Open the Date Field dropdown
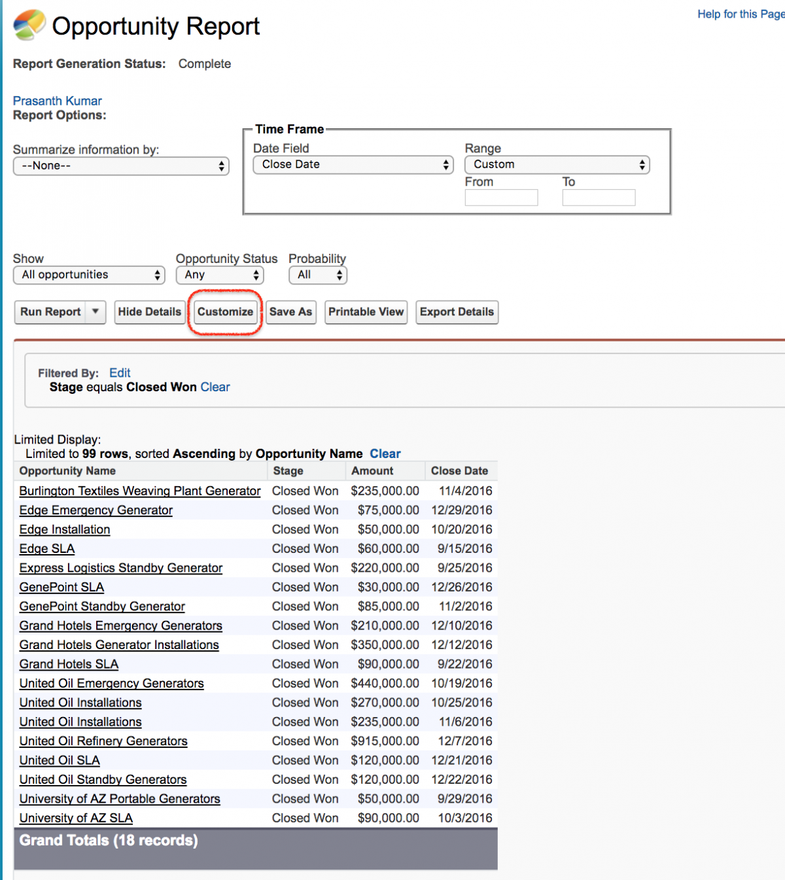The image size is (785, 880). (353, 164)
